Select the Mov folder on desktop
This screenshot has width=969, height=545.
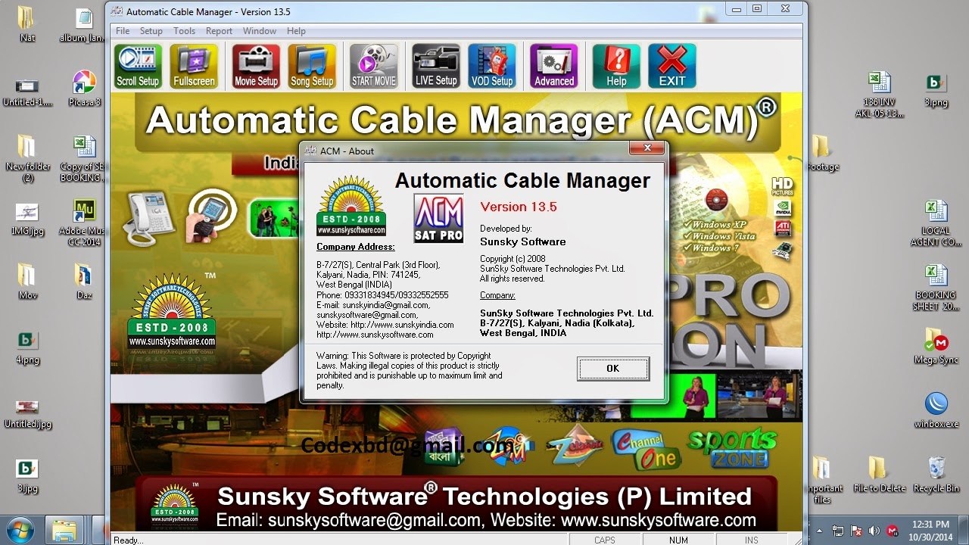27,281
